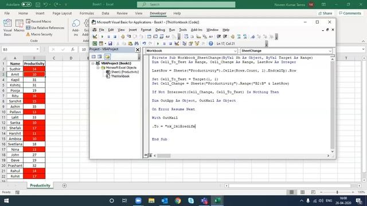Image resolution: width=367 pixels, height=206 pixels.
Task: Click Add-ins icon in Excel ribbon
Action: [x=76, y=27]
